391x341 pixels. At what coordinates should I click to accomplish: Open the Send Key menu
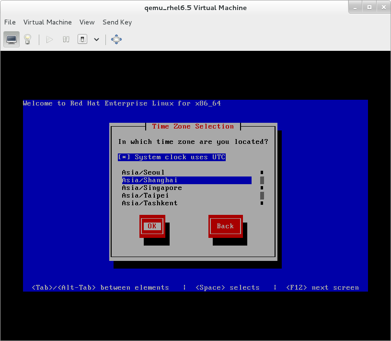(x=117, y=22)
